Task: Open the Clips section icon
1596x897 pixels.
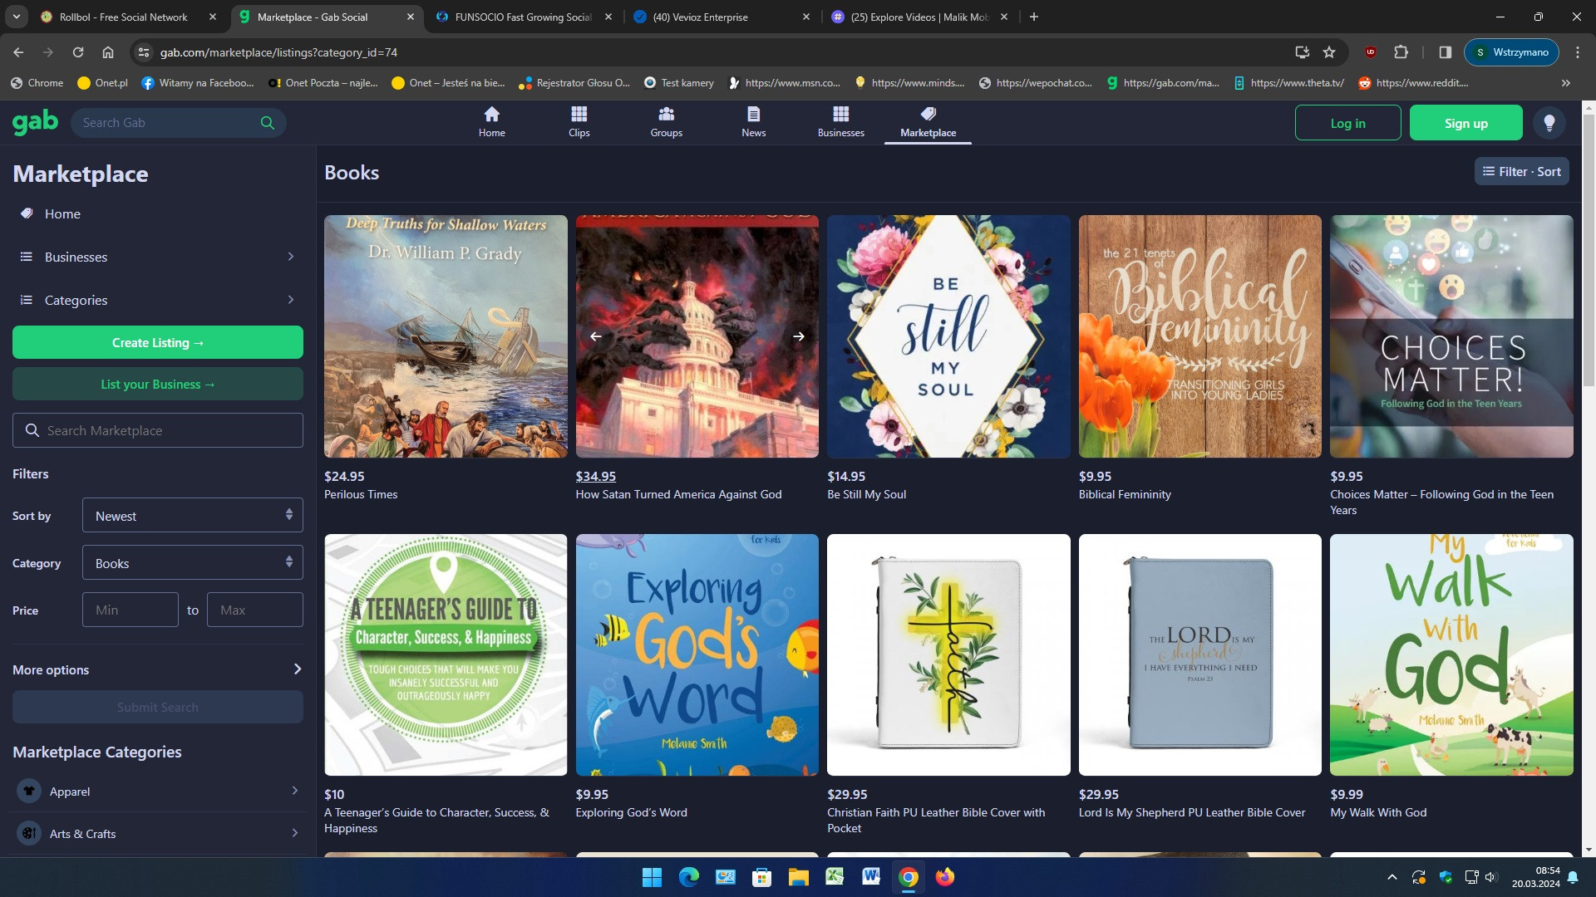Action: 579,115
